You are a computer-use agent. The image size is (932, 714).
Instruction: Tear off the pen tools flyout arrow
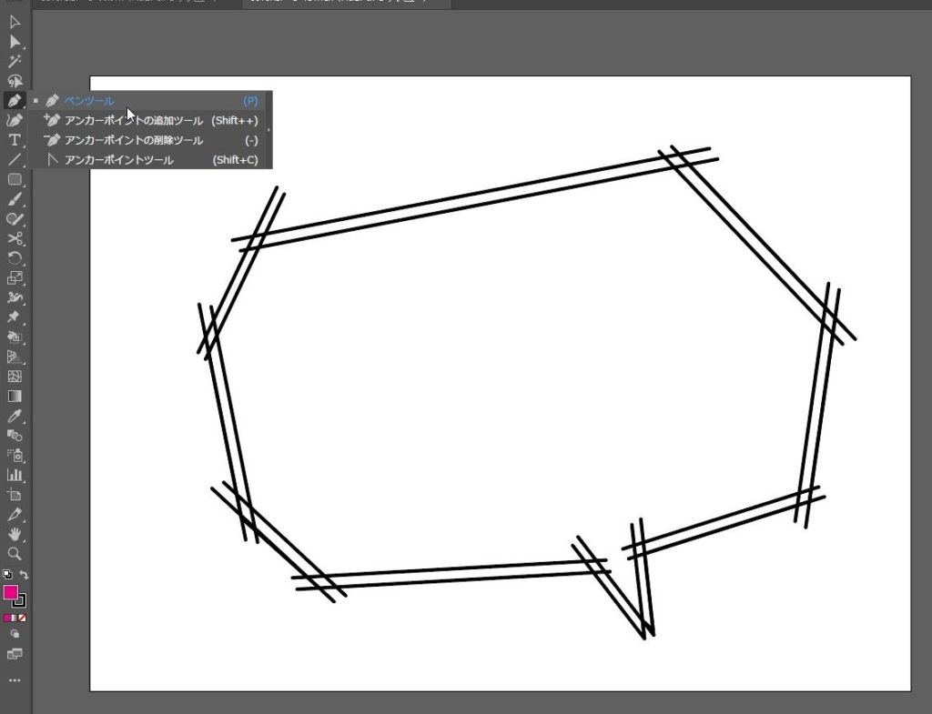point(268,129)
